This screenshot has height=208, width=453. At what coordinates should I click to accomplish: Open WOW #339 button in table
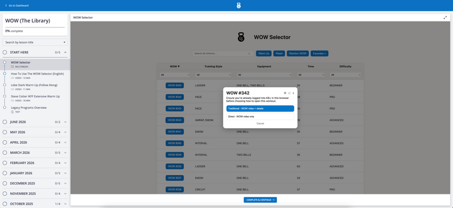click(x=174, y=155)
